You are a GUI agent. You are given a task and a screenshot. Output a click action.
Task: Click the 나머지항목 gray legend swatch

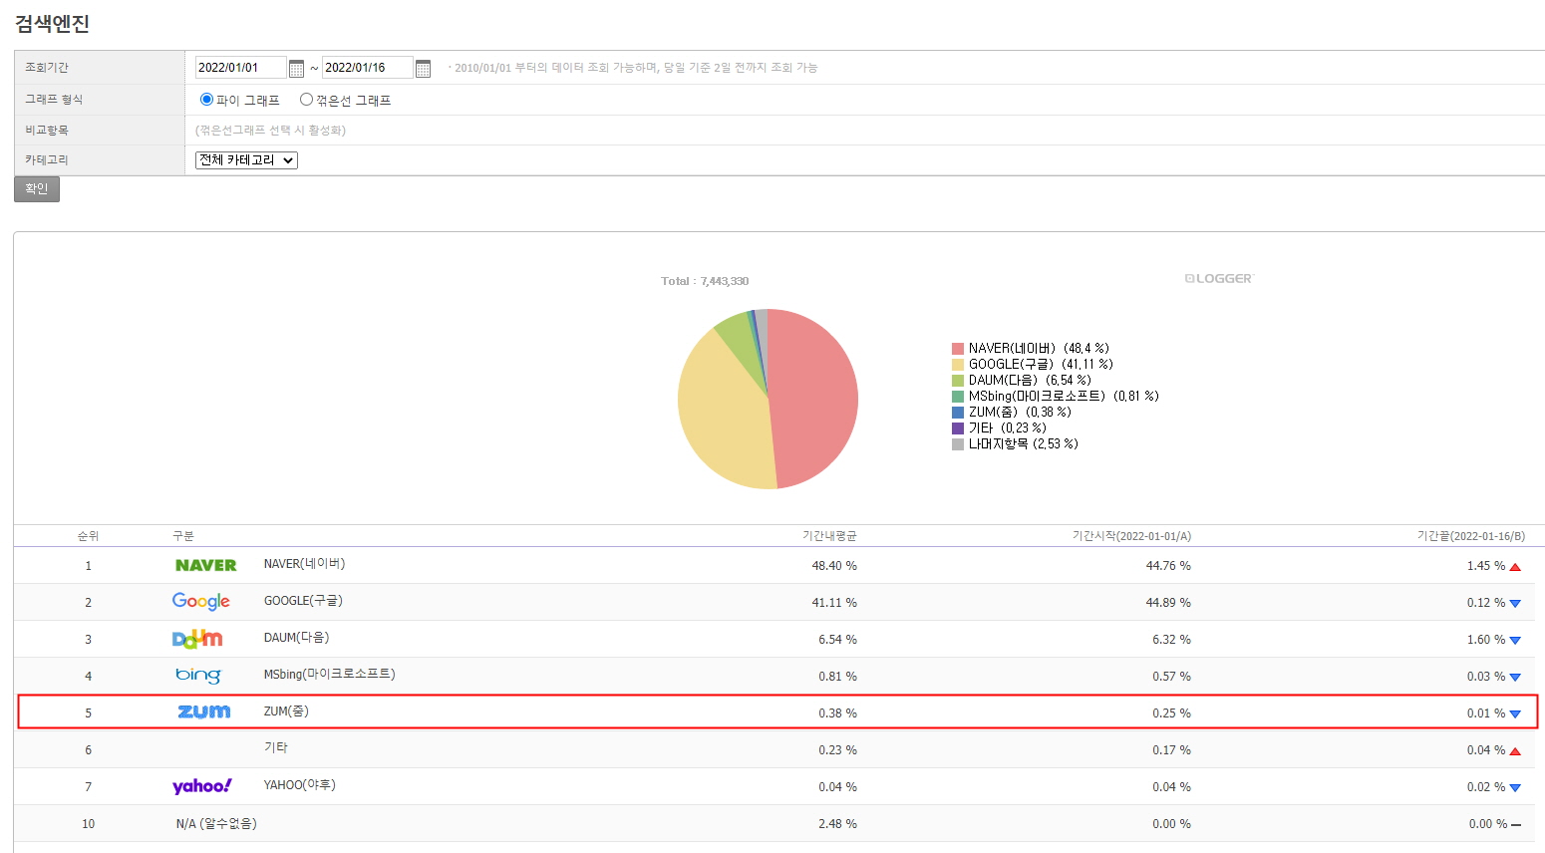[958, 444]
